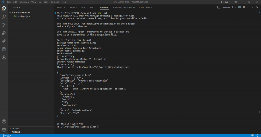Screen dimensions: 261x137
Task: Open the Edit menu
Action: coord(15,2)
